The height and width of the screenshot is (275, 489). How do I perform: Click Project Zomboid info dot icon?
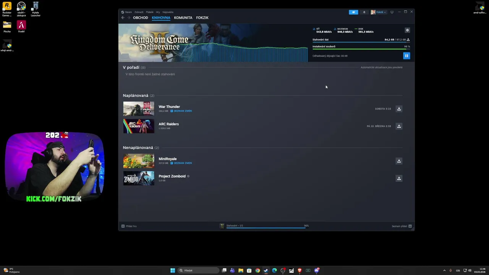pyautogui.click(x=188, y=176)
